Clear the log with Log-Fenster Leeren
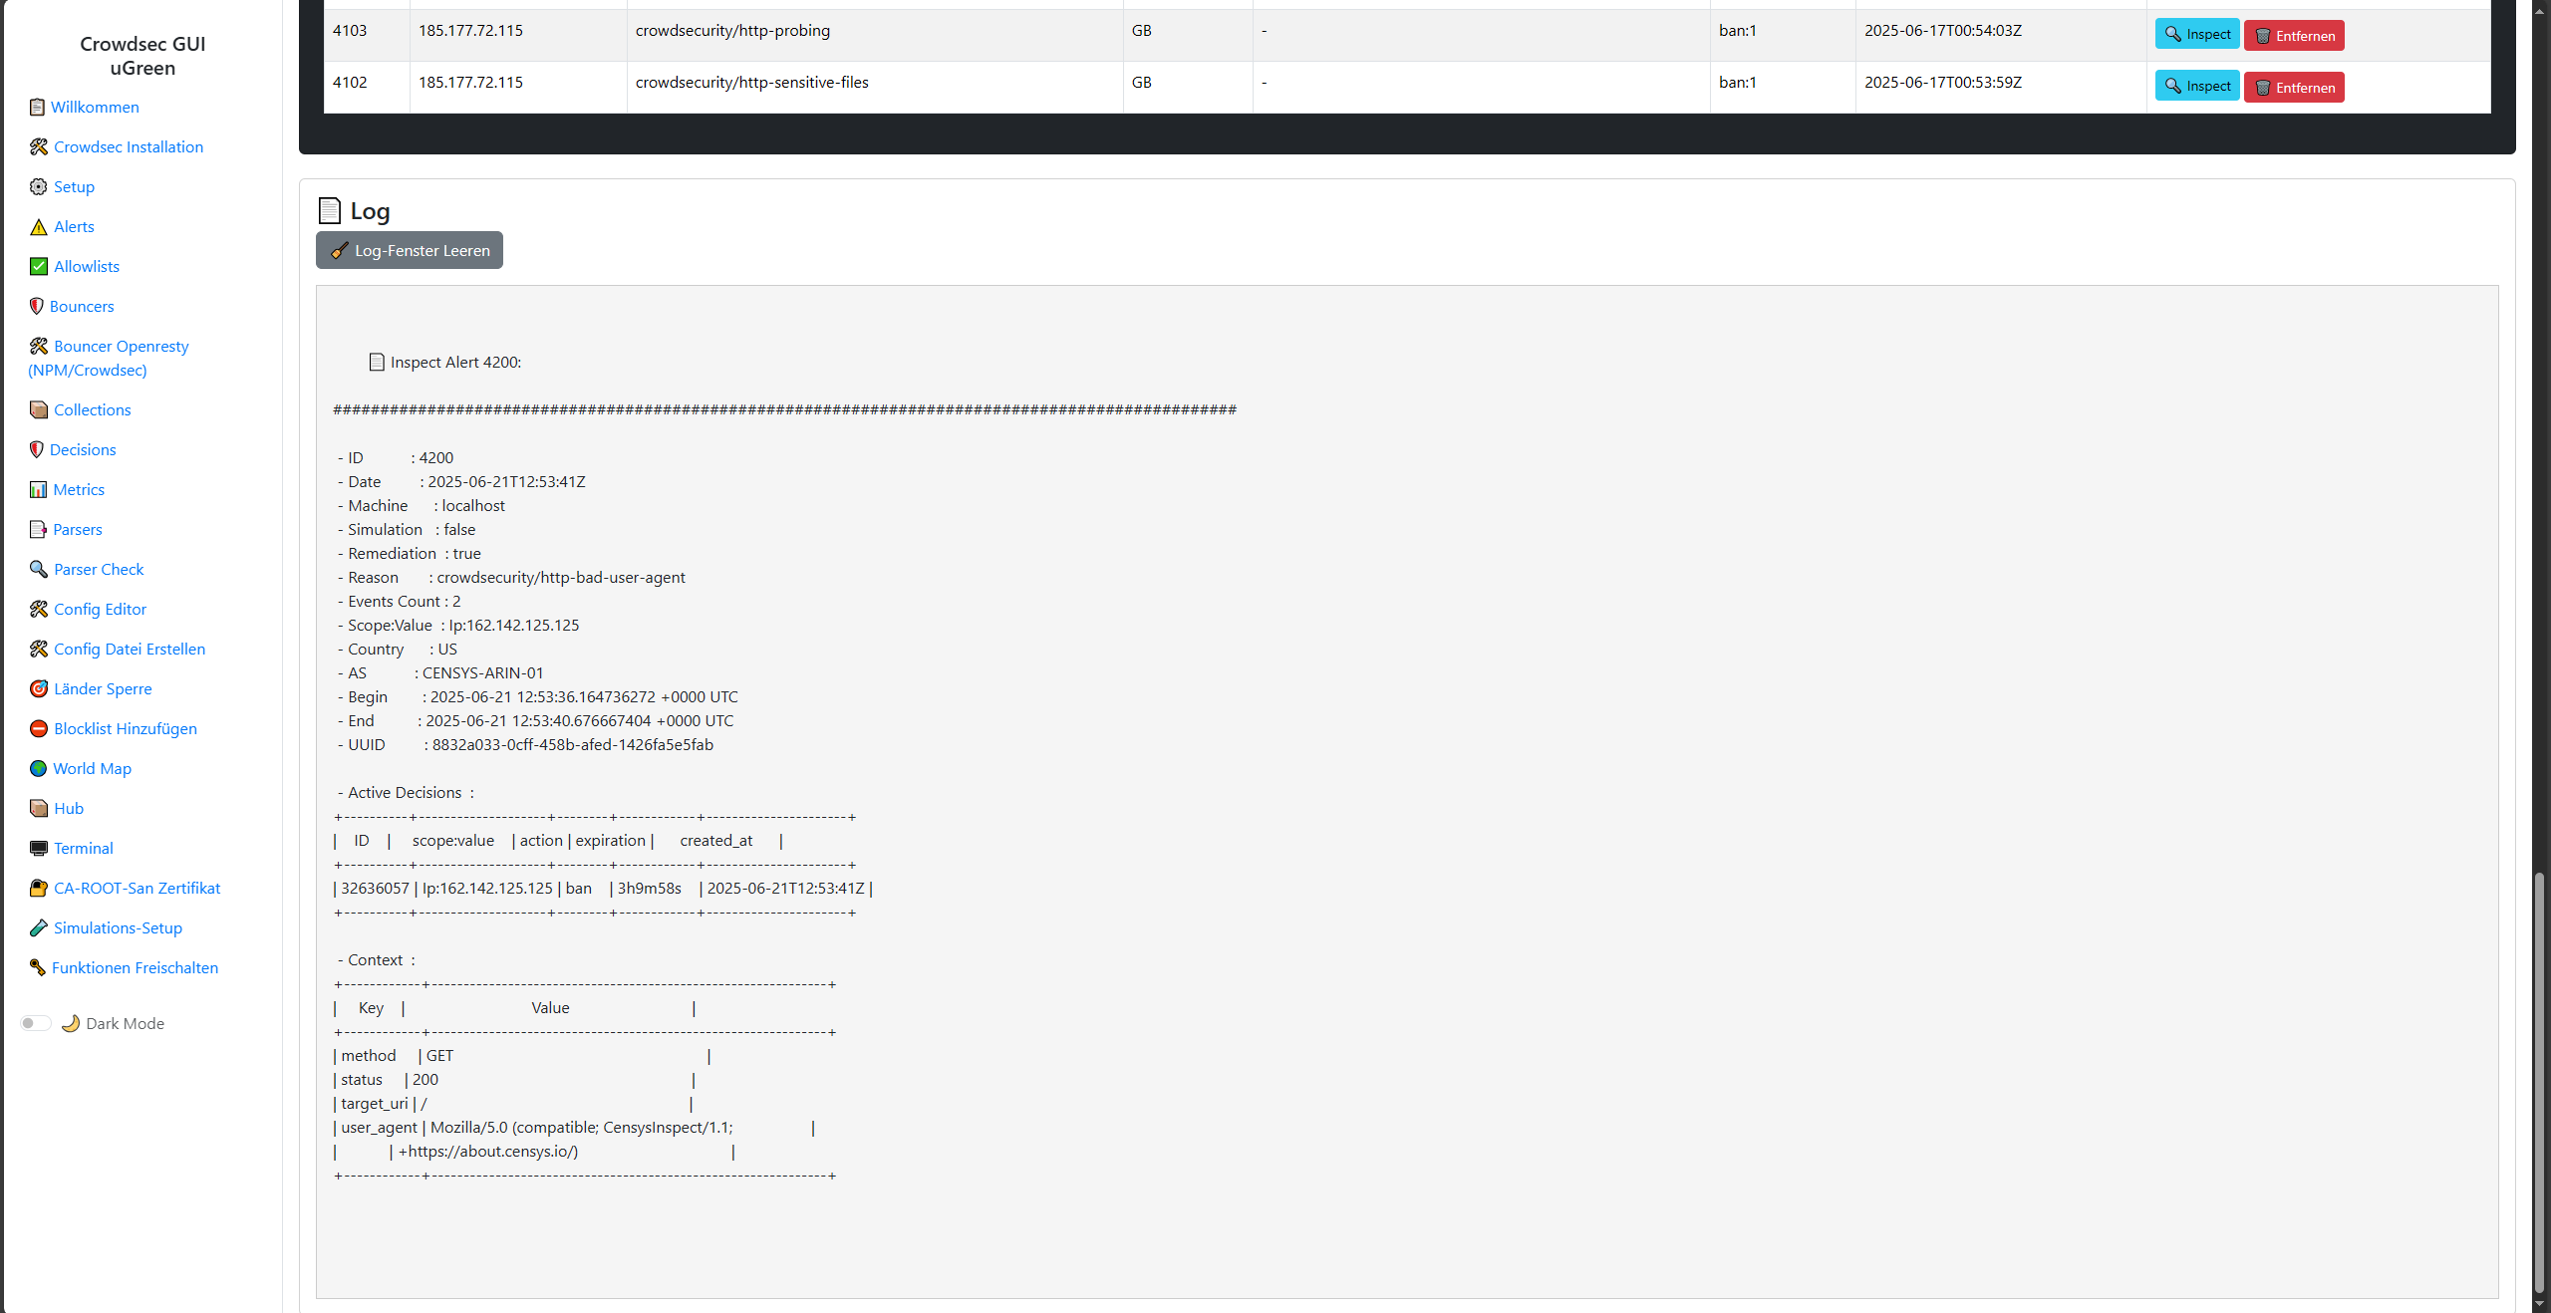Viewport: 2551px width, 1313px height. (410, 250)
